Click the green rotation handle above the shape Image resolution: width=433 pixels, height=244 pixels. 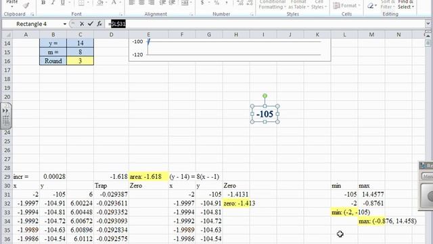(x=265, y=96)
